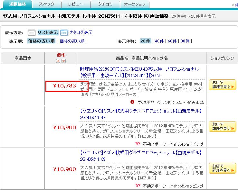Click 野球用品 グランドスラム - 楽天市場 shop name

point(171,103)
